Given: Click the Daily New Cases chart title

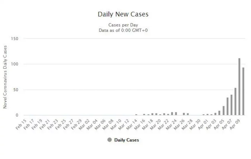Looking at the screenshot, I should coord(123,14).
